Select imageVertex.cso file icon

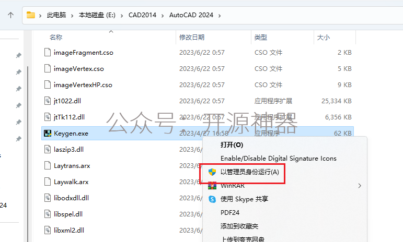[48, 68]
